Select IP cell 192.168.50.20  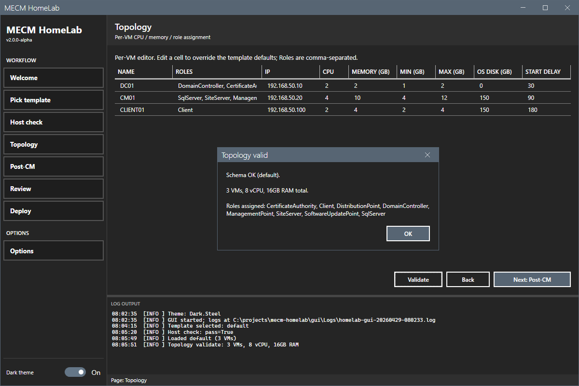click(x=291, y=98)
